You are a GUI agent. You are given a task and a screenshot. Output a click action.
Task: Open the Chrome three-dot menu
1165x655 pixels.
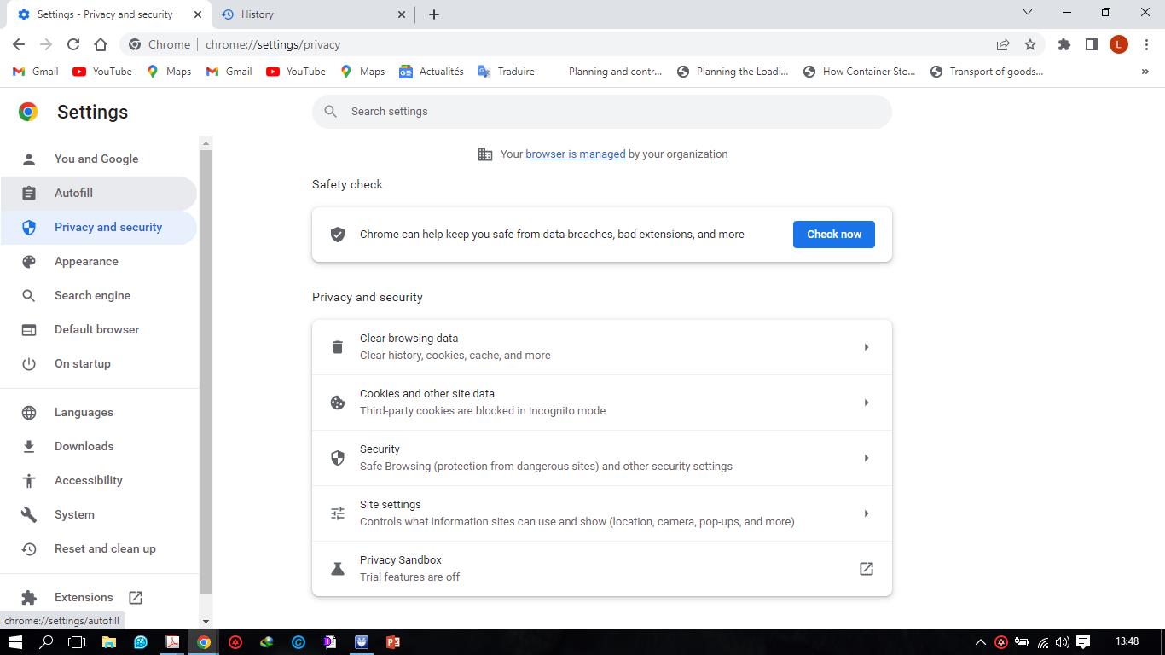(x=1146, y=44)
